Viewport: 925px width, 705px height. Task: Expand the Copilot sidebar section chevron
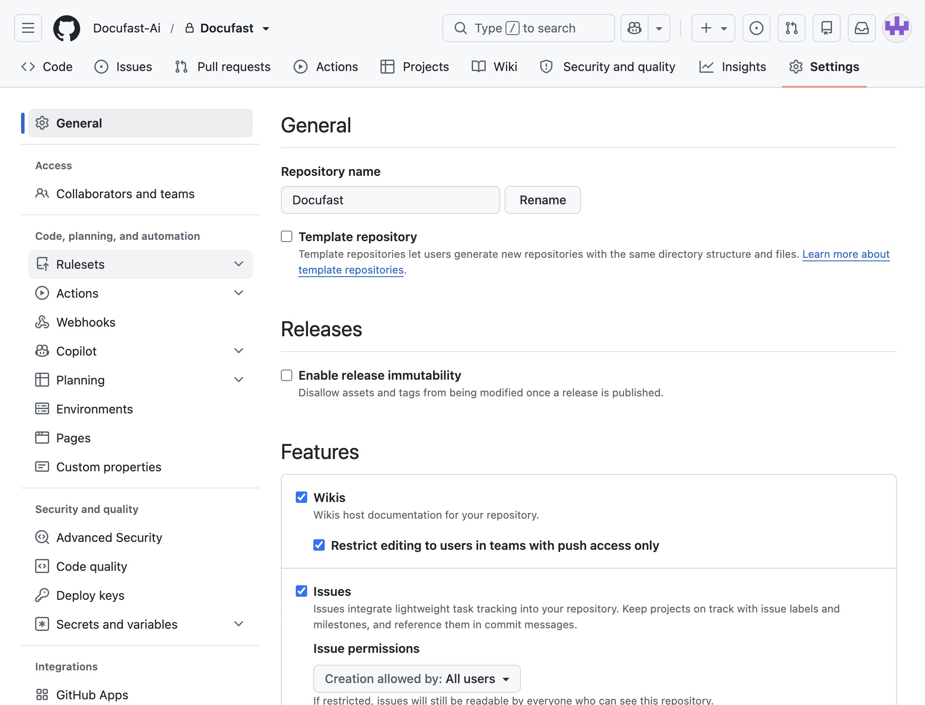[x=239, y=351]
